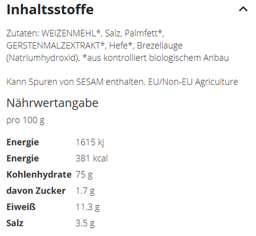
Task: Click the first Energie row label
Action: (23, 143)
